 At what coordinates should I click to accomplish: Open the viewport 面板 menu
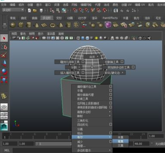[61, 34]
